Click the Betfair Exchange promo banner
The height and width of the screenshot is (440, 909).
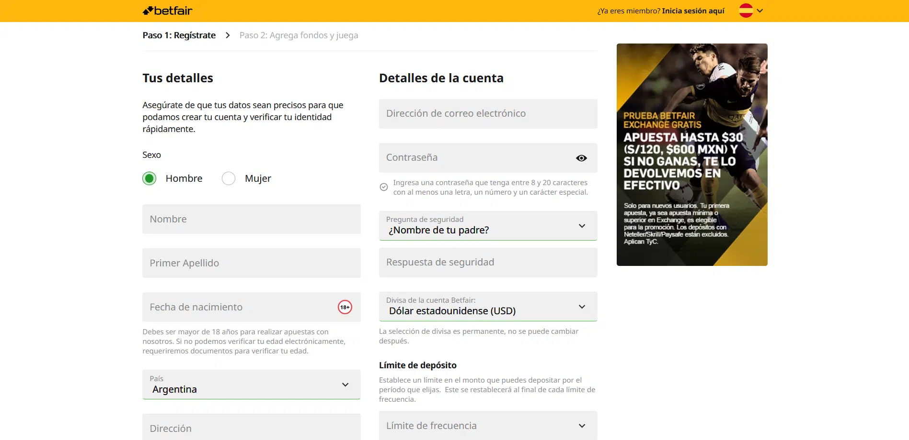pyautogui.click(x=692, y=154)
